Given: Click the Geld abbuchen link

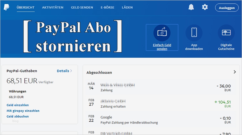Looking at the screenshot, I should tap(17, 116).
